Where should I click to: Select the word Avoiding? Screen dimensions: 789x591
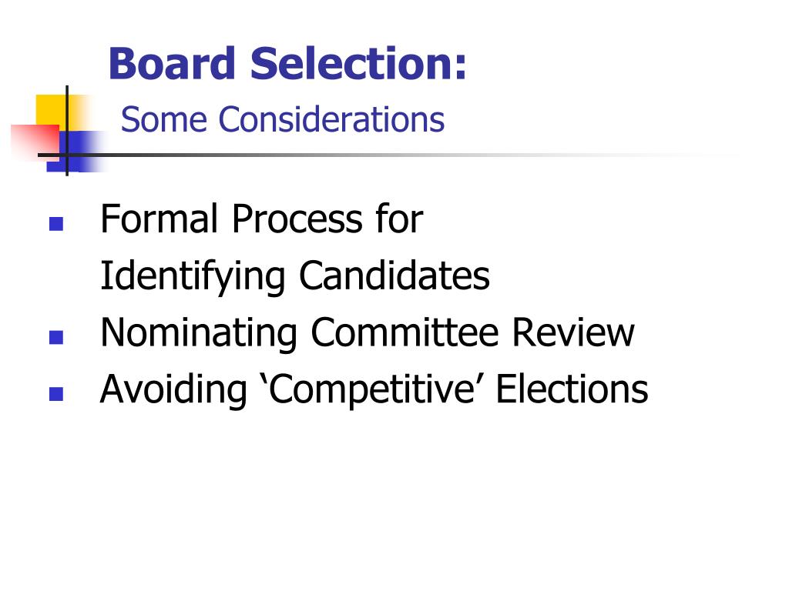click(173, 390)
